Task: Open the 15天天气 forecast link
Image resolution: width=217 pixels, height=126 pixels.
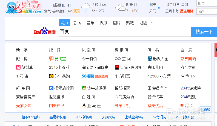Action: 153,8
